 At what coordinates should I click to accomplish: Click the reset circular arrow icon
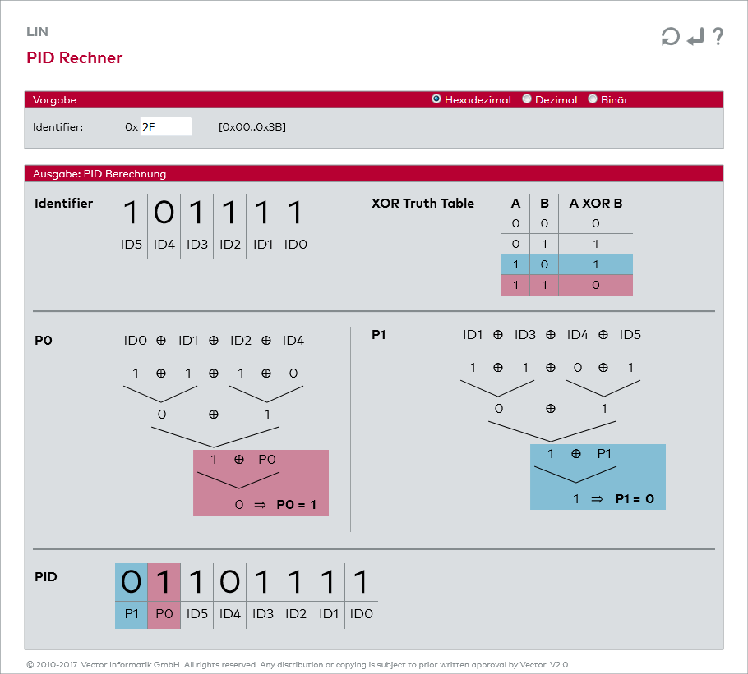coord(671,37)
